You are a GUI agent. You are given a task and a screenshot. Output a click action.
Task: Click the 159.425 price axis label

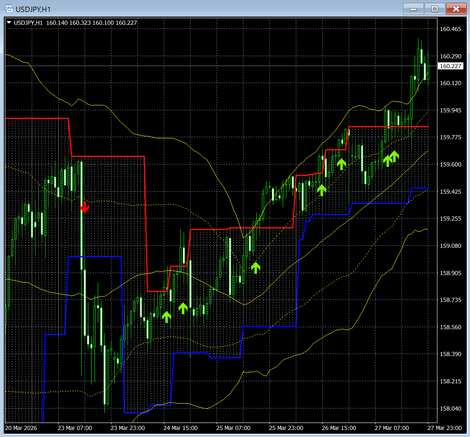tap(451, 192)
